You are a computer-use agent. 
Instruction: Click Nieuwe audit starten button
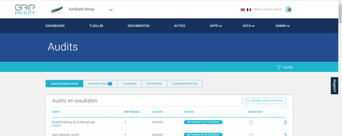pyautogui.click(x=264, y=101)
